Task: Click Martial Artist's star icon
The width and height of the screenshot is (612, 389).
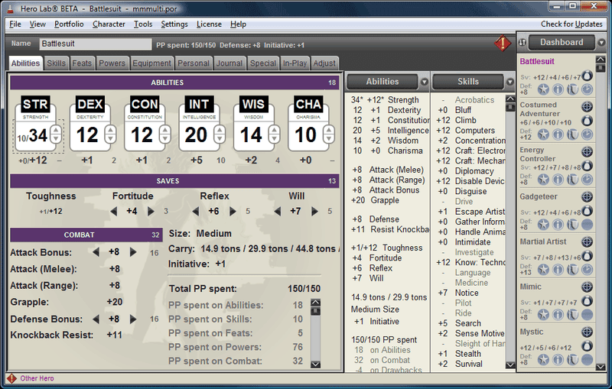Action: [x=543, y=269]
